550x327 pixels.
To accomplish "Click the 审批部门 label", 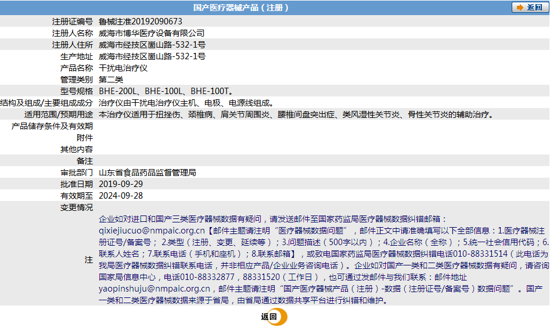I will 77,173.
